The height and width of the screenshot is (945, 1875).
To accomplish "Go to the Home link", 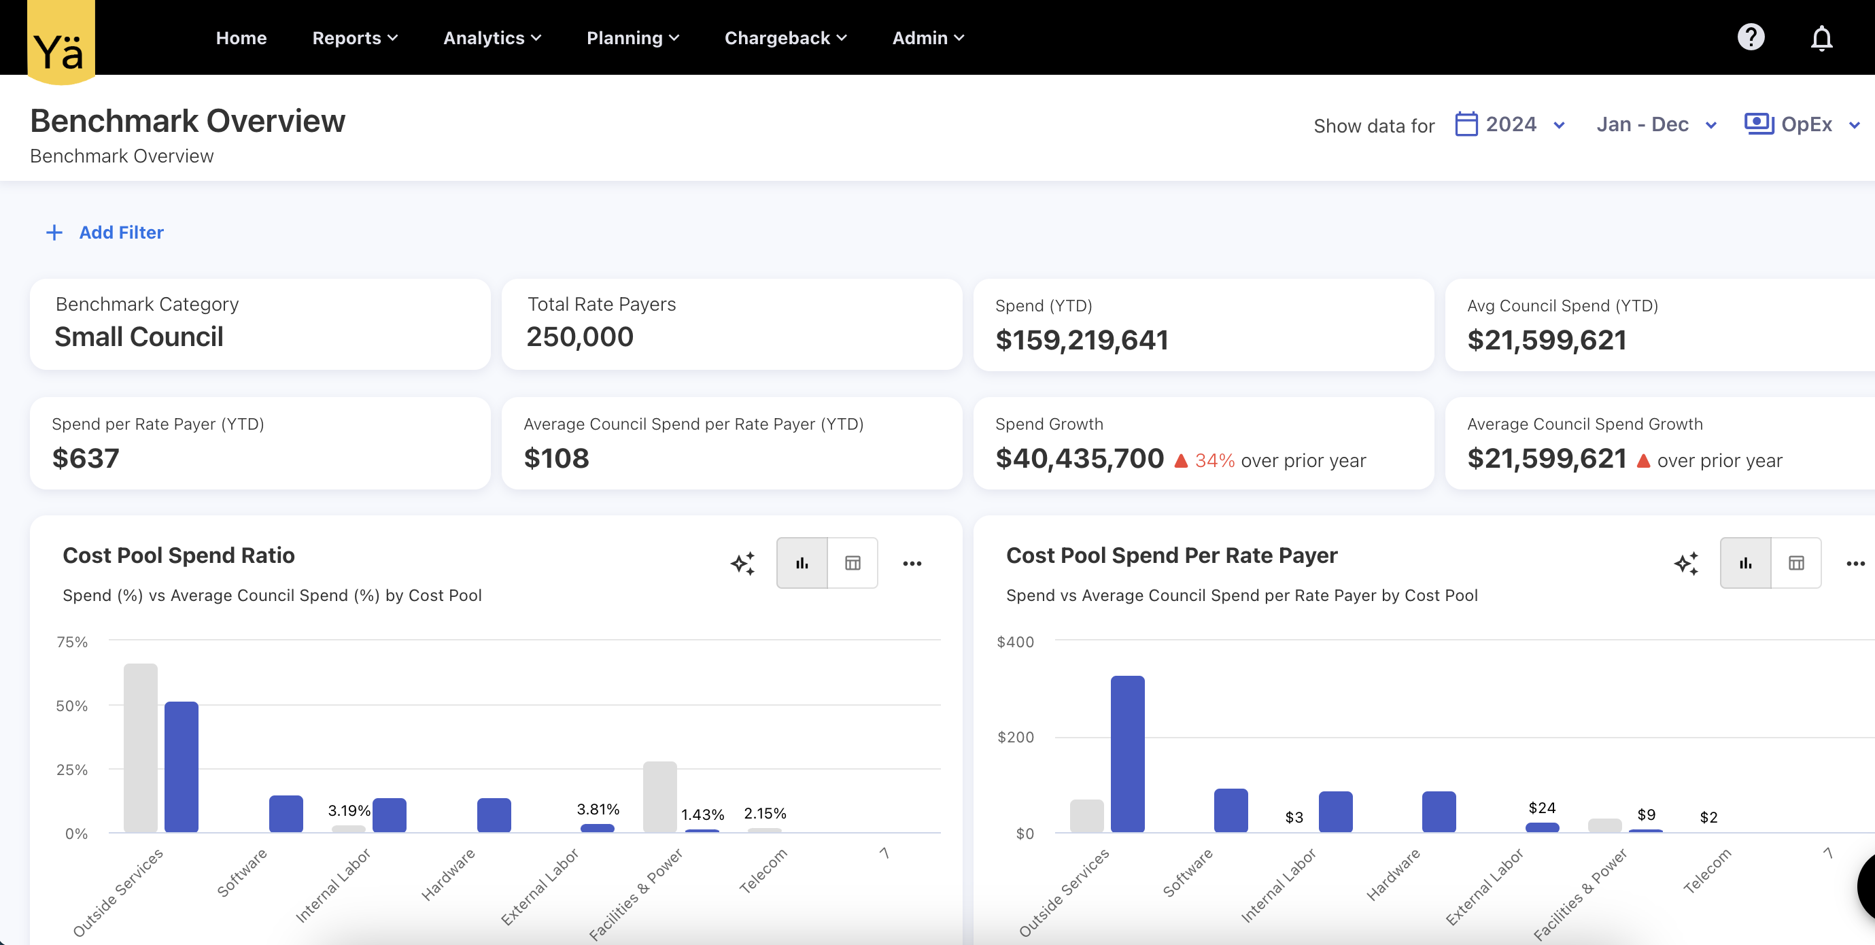I will point(241,38).
